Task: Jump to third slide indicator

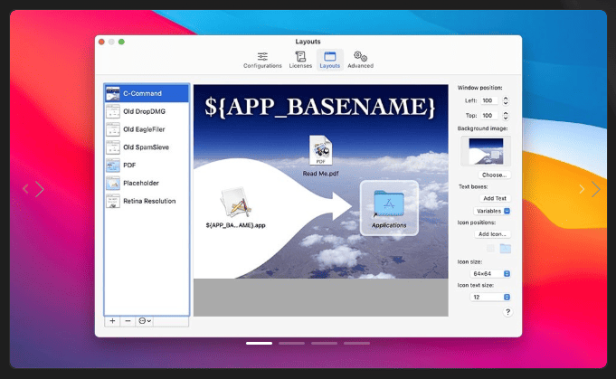Action: pos(324,343)
